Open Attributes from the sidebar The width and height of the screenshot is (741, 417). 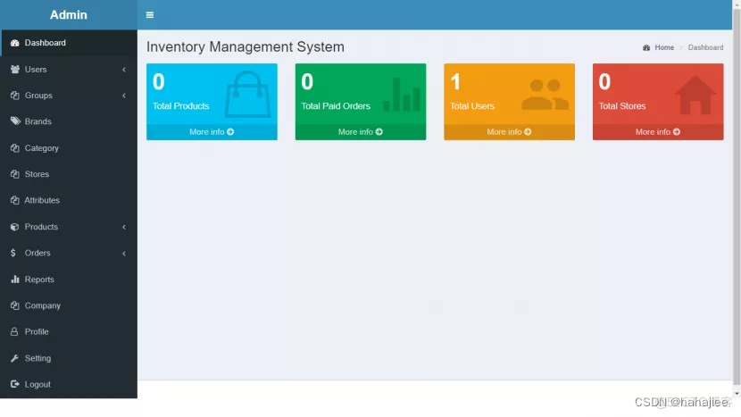(x=69, y=200)
